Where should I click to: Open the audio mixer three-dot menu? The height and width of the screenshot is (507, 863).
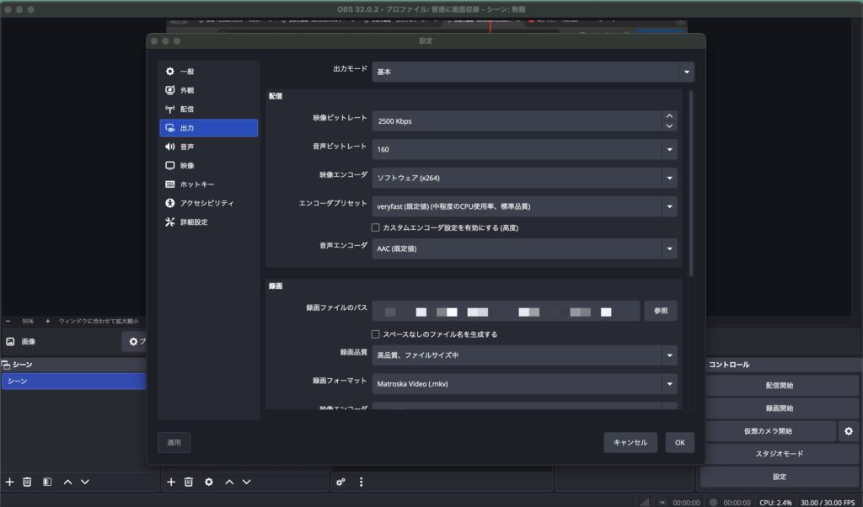pos(362,482)
